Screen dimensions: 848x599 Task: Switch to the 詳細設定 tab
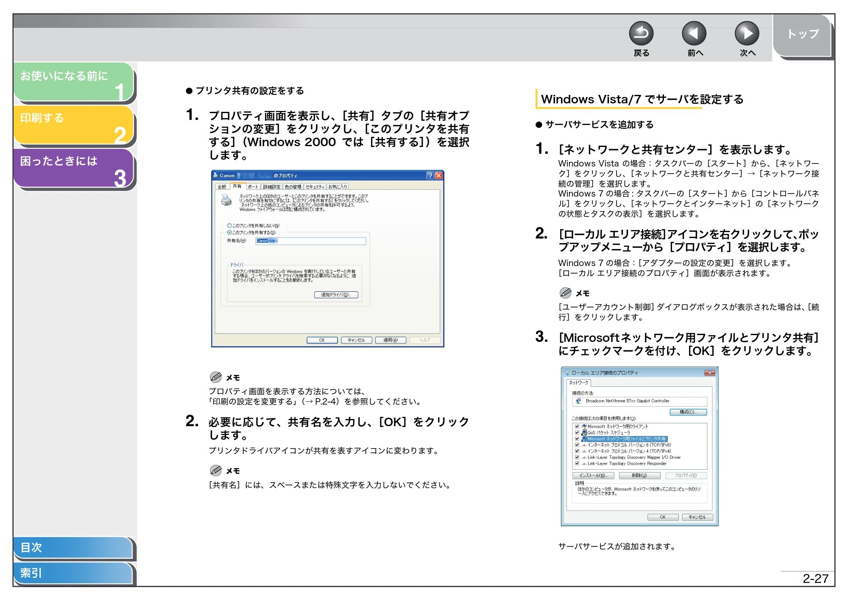point(272,187)
